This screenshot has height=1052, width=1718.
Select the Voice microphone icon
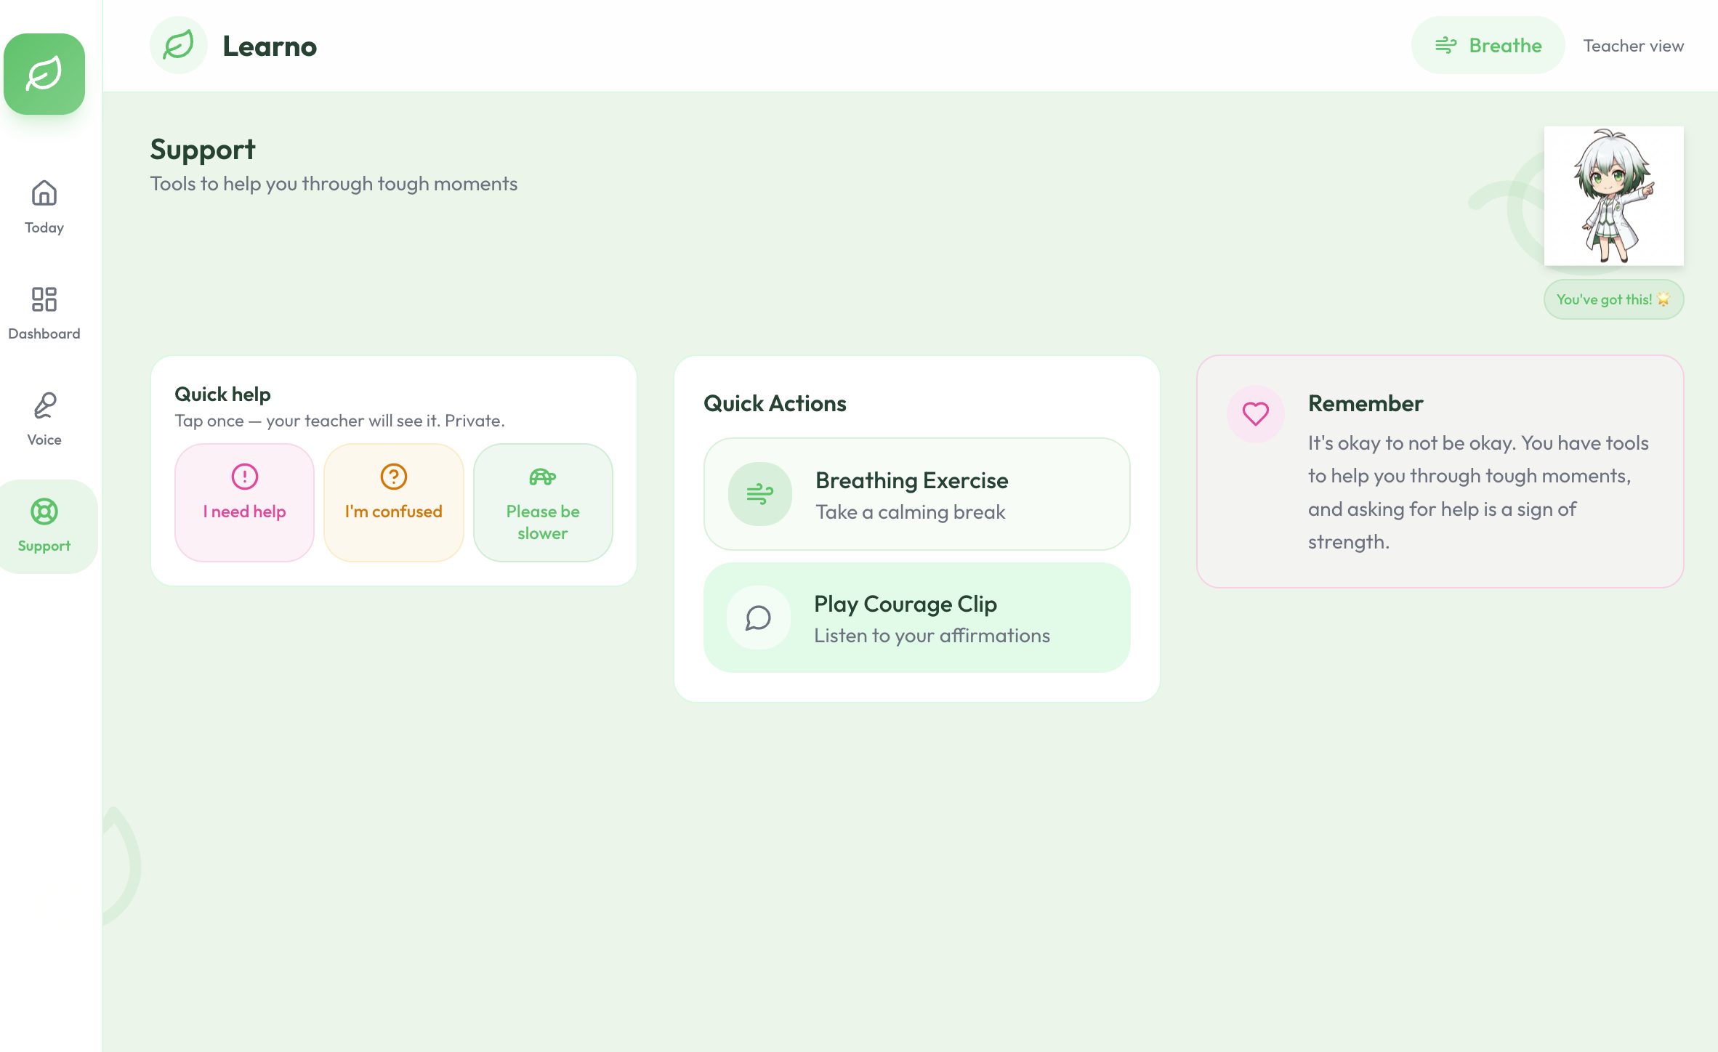44,405
